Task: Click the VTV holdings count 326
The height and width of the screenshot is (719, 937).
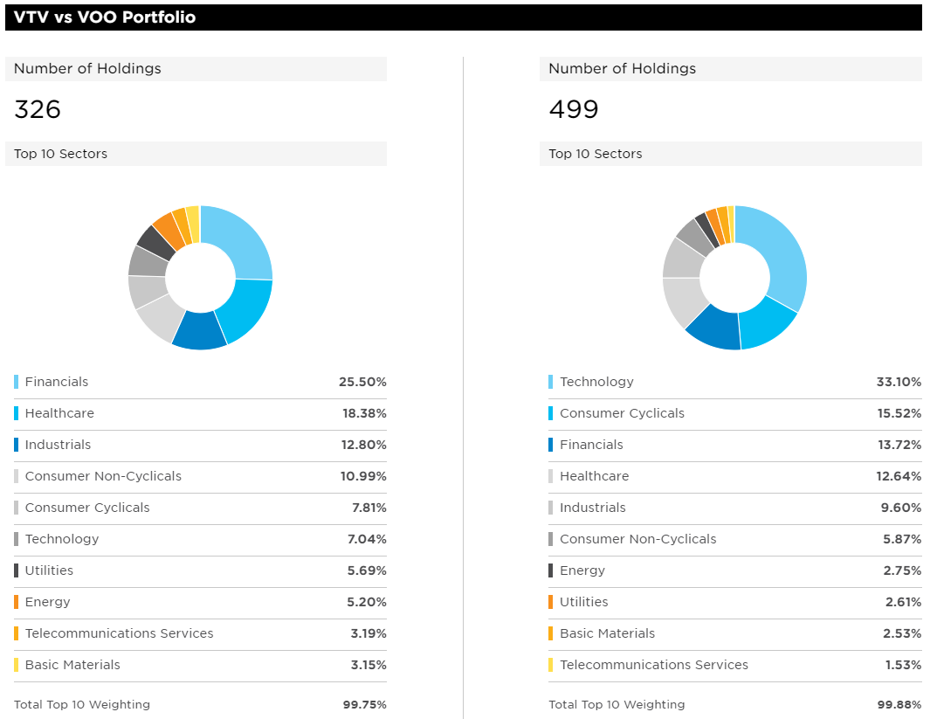Action: pos(37,109)
